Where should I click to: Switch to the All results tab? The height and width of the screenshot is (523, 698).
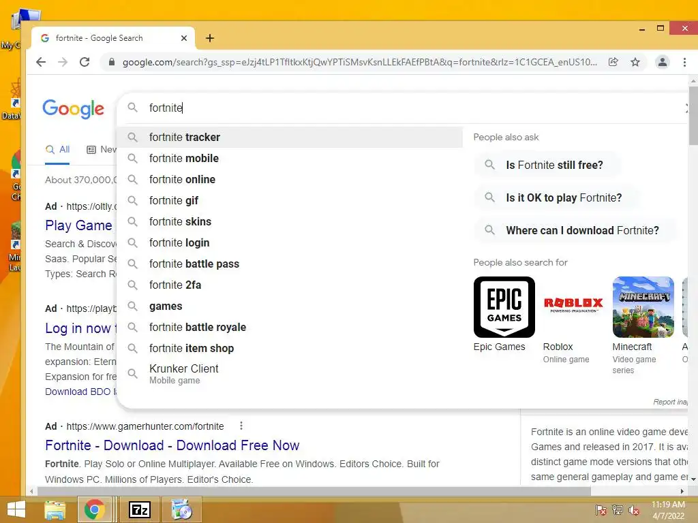[57, 149]
